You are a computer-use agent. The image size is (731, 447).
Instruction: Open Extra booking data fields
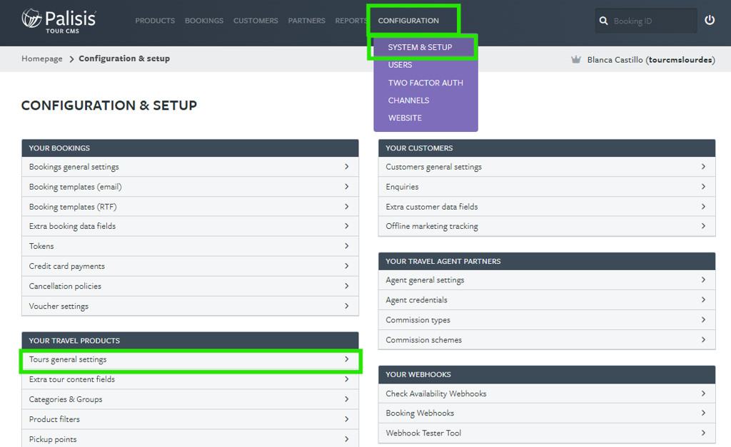pyautogui.click(x=190, y=226)
